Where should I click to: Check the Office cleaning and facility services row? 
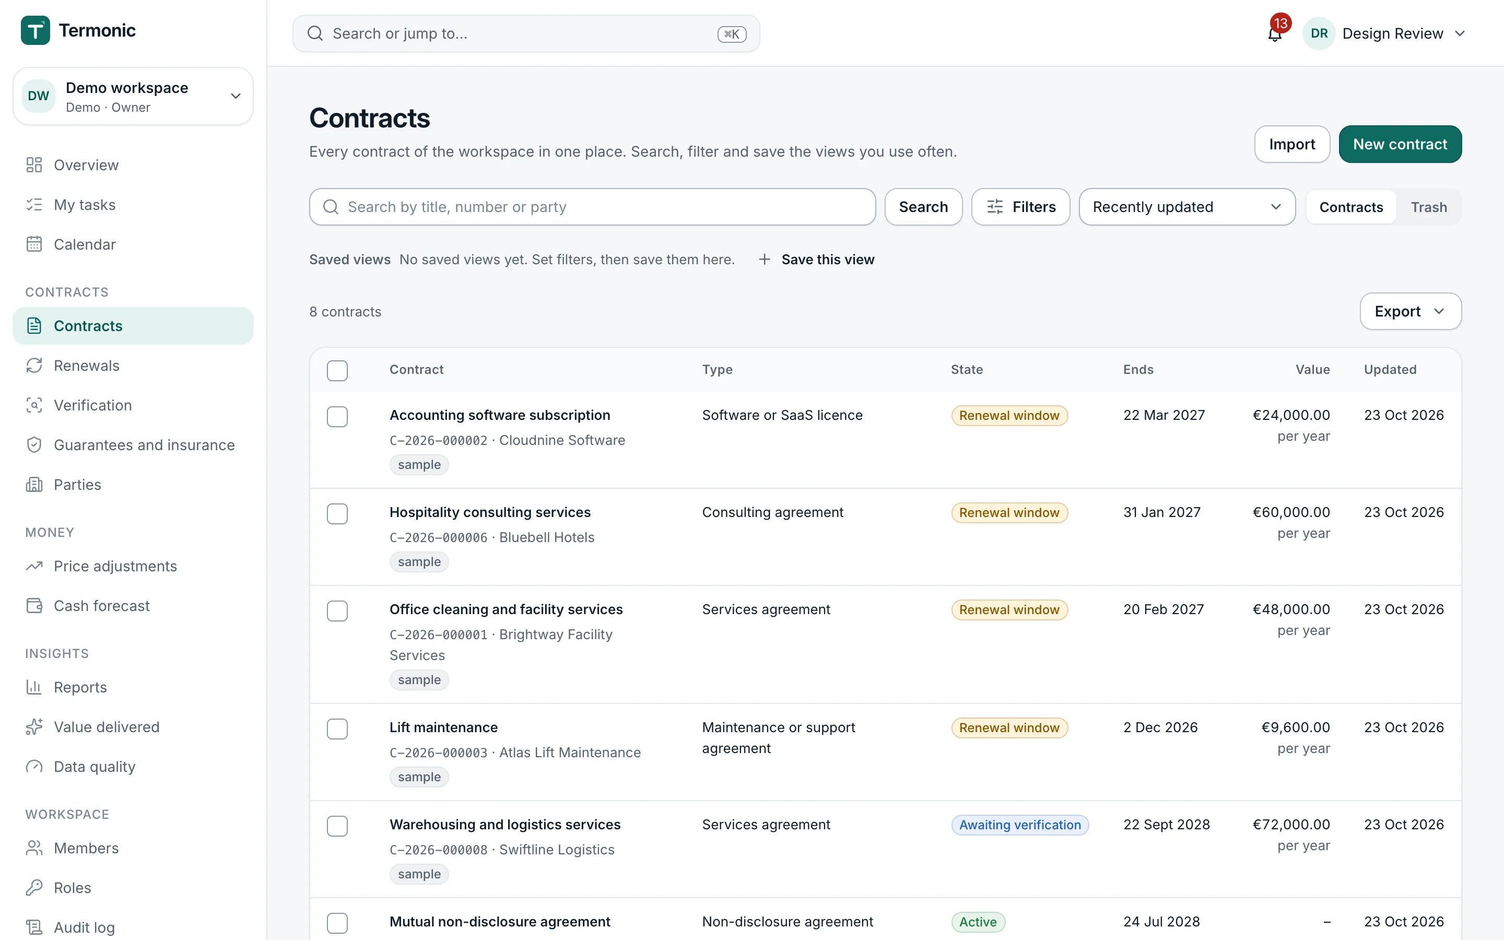tap(337, 610)
